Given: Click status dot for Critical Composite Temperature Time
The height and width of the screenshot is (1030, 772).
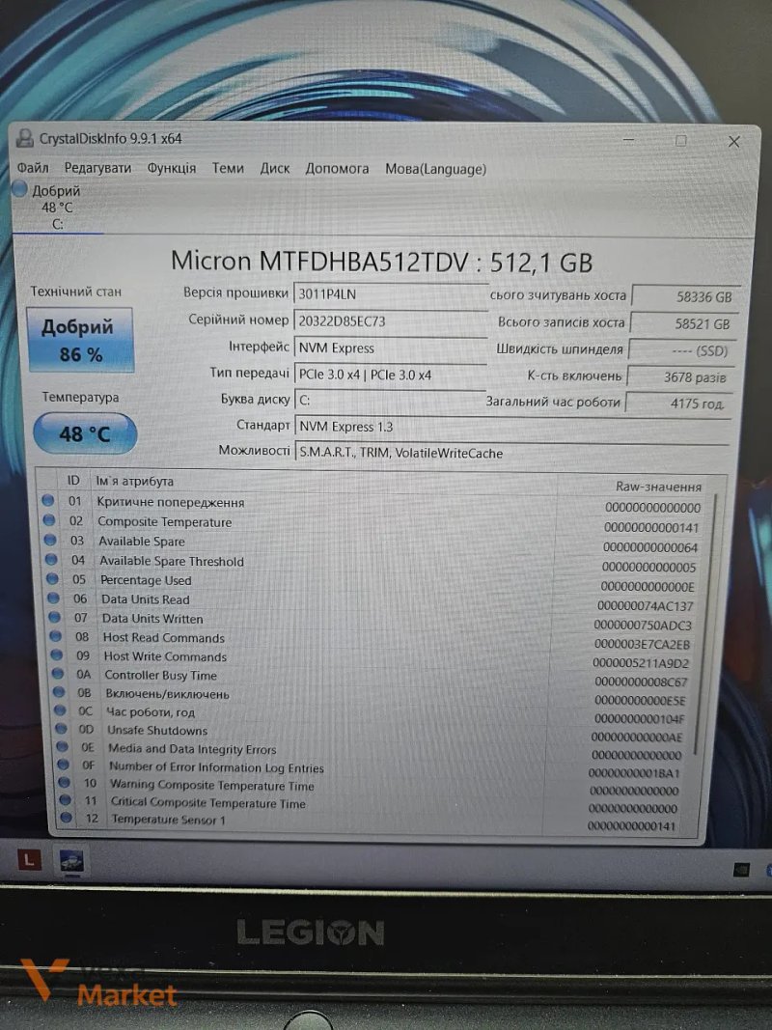Looking at the screenshot, I should 65,799.
